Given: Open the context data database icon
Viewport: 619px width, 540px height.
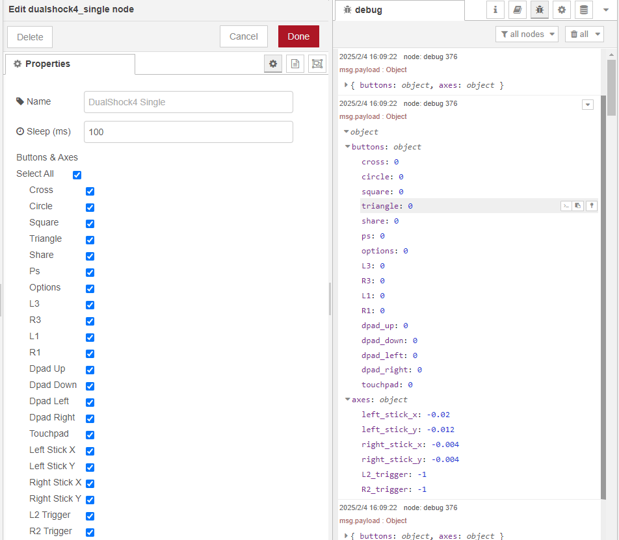Looking at the screenshot, I should (x=584, y=10).
